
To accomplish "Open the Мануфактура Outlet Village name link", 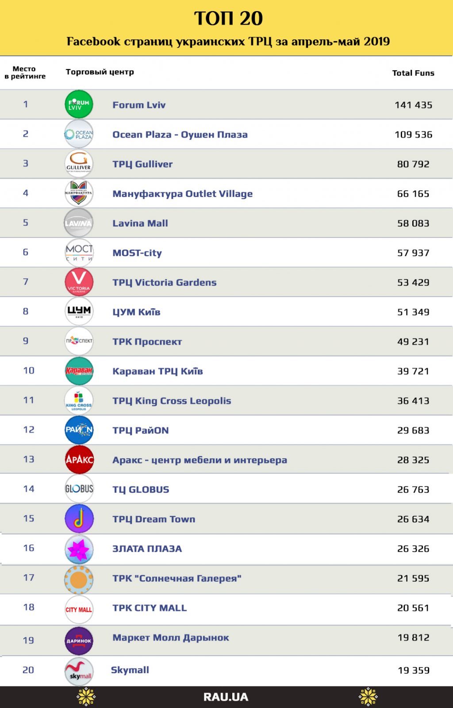I will tap(182, 194).
